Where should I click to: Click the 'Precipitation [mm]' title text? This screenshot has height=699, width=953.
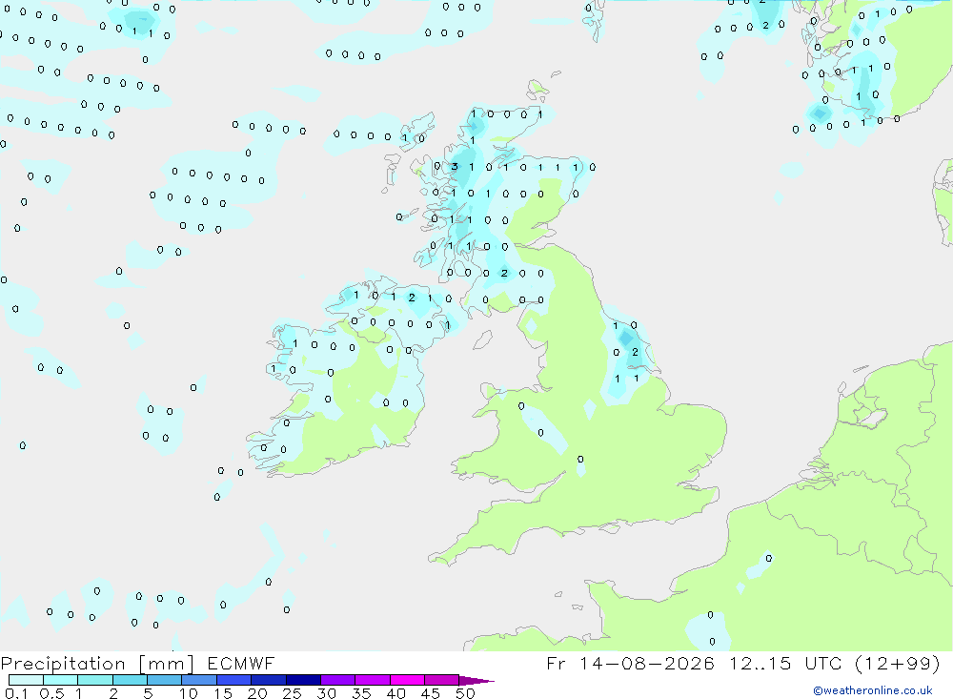pos(97,664)
